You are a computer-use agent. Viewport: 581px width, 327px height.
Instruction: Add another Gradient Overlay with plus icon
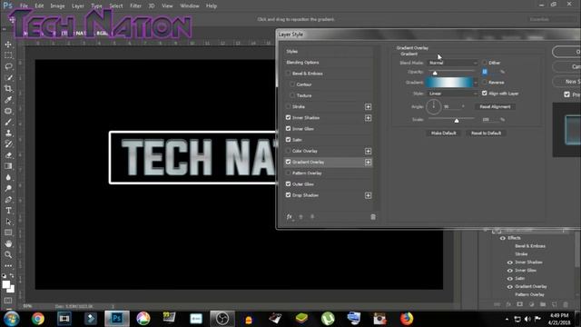point(368,162)
